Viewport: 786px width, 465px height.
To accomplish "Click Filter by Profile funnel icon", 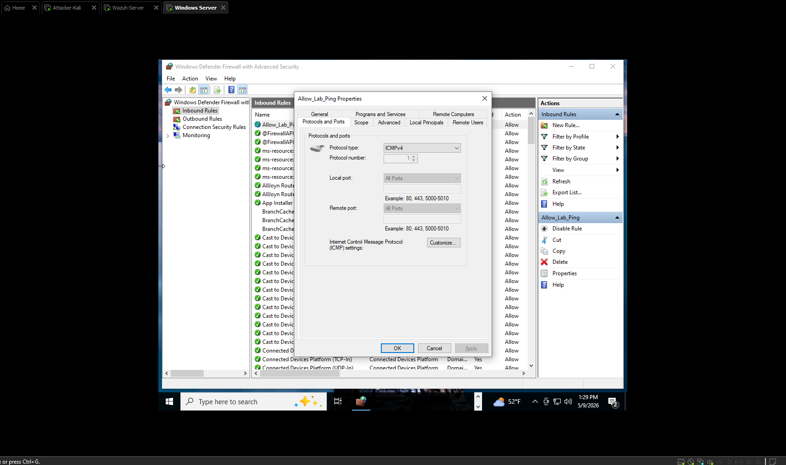I will [544, 137].
